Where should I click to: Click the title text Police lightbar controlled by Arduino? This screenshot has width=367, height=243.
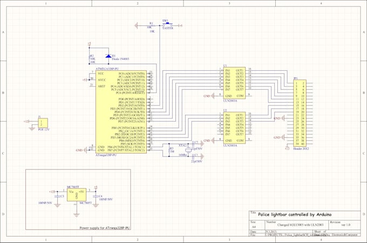(295, 214)
